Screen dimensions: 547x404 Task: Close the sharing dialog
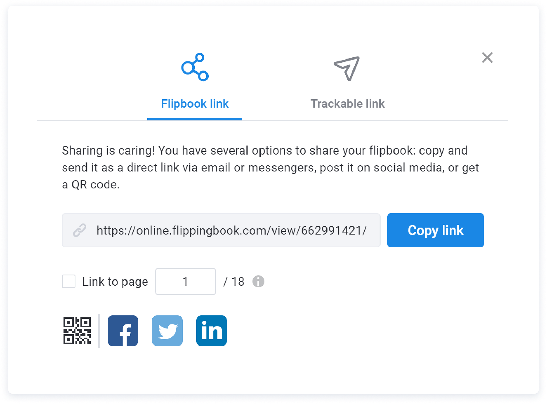(487, 58)
